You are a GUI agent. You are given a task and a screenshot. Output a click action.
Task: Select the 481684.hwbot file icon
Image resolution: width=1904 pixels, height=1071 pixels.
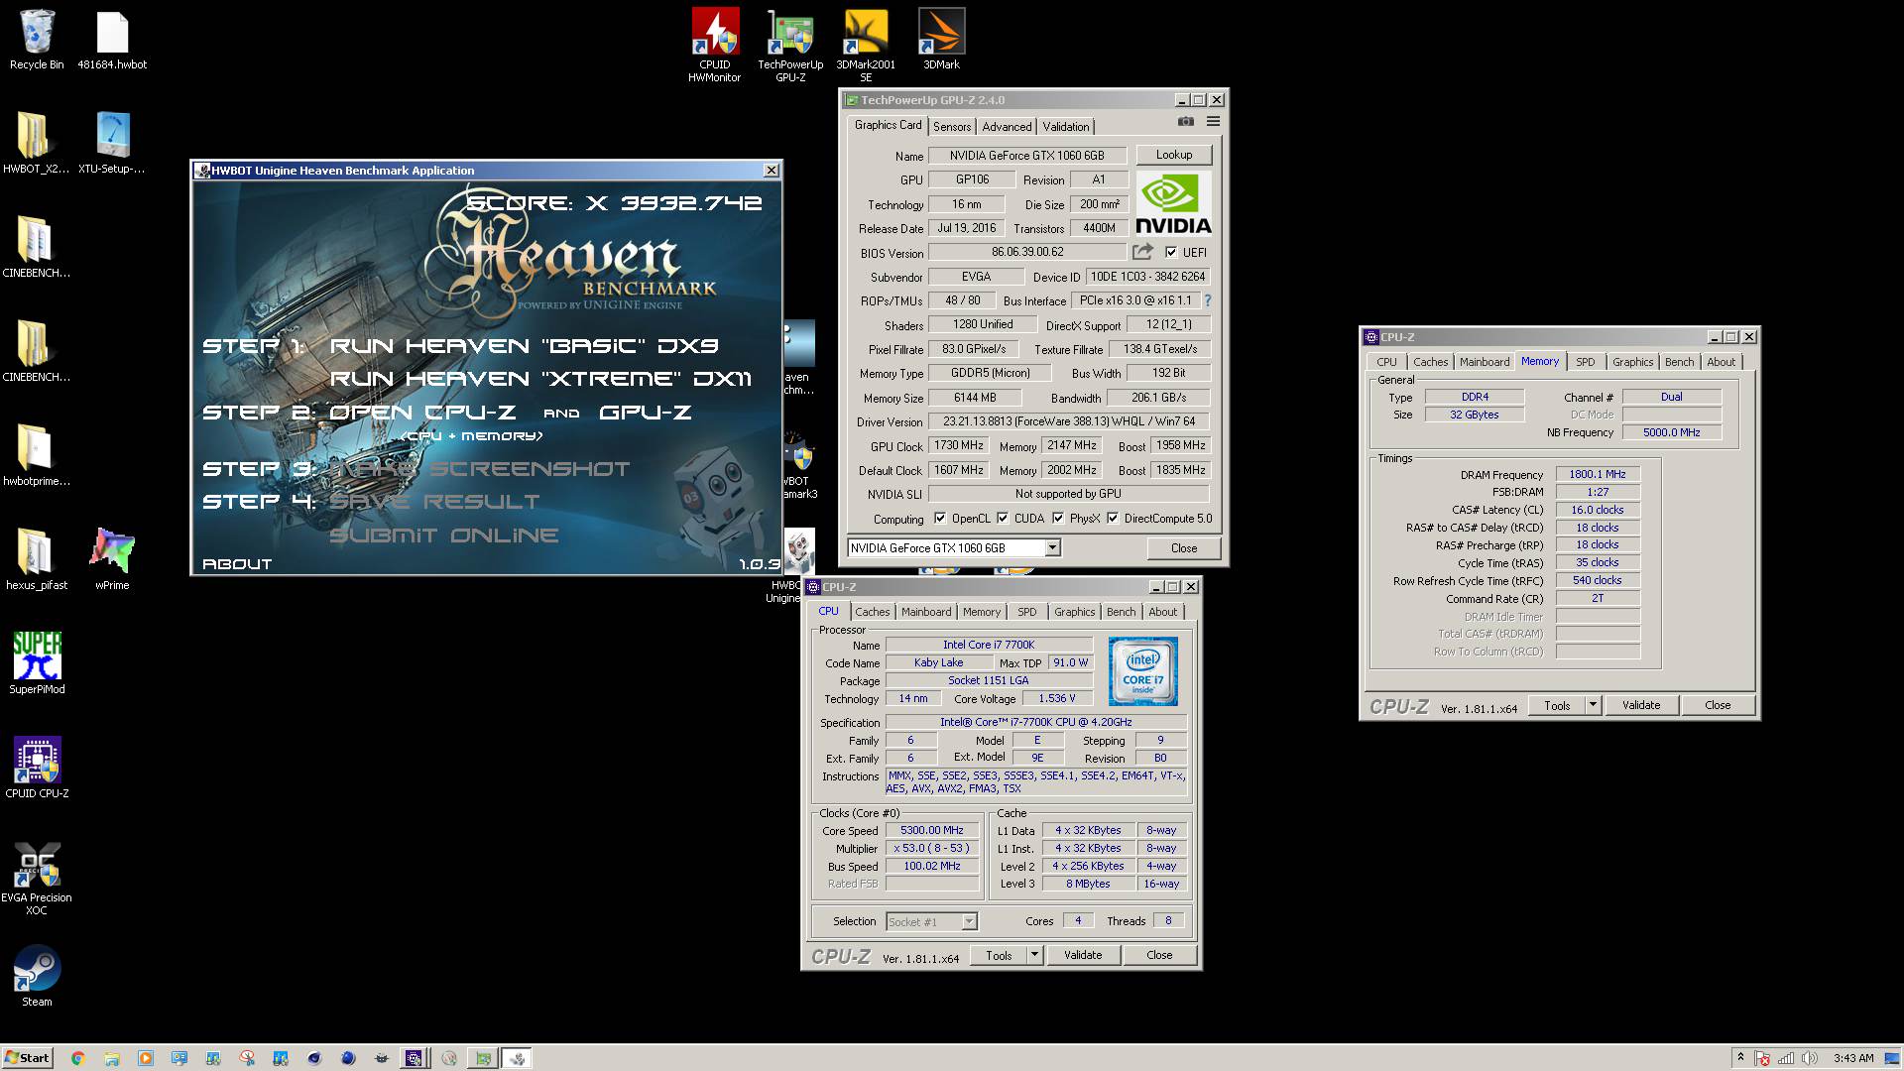[112, 40]
